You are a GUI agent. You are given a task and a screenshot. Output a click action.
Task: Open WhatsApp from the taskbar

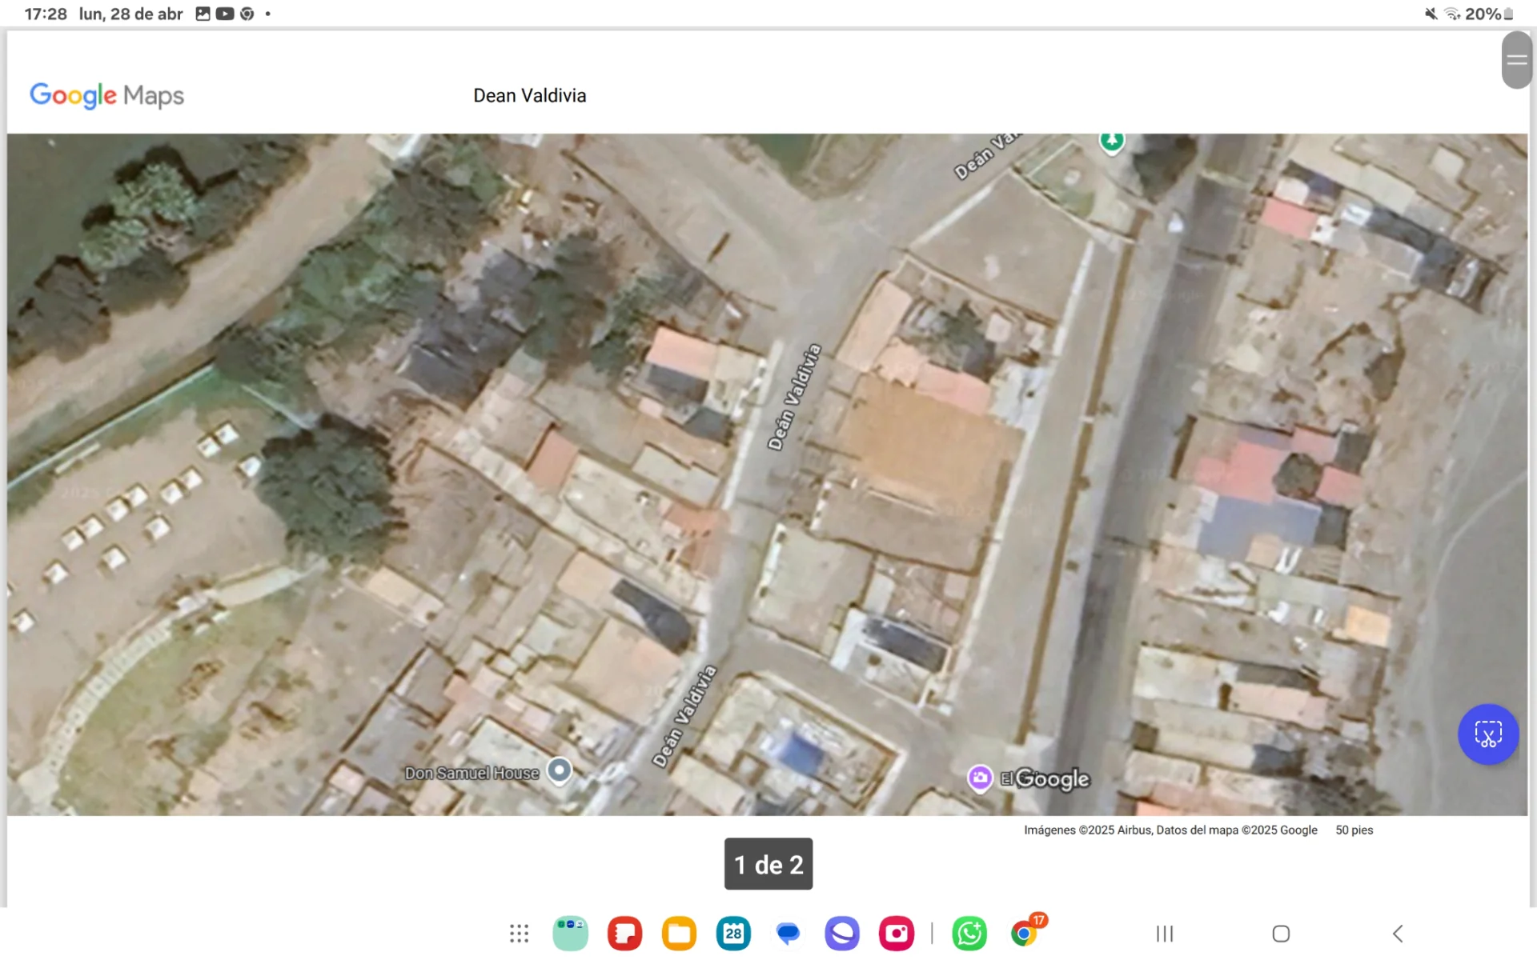coord(969,934)
